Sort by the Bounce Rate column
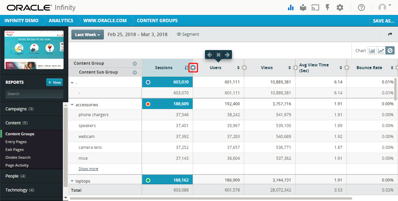This screenshot has width=398, height=201. coord(392,67)
